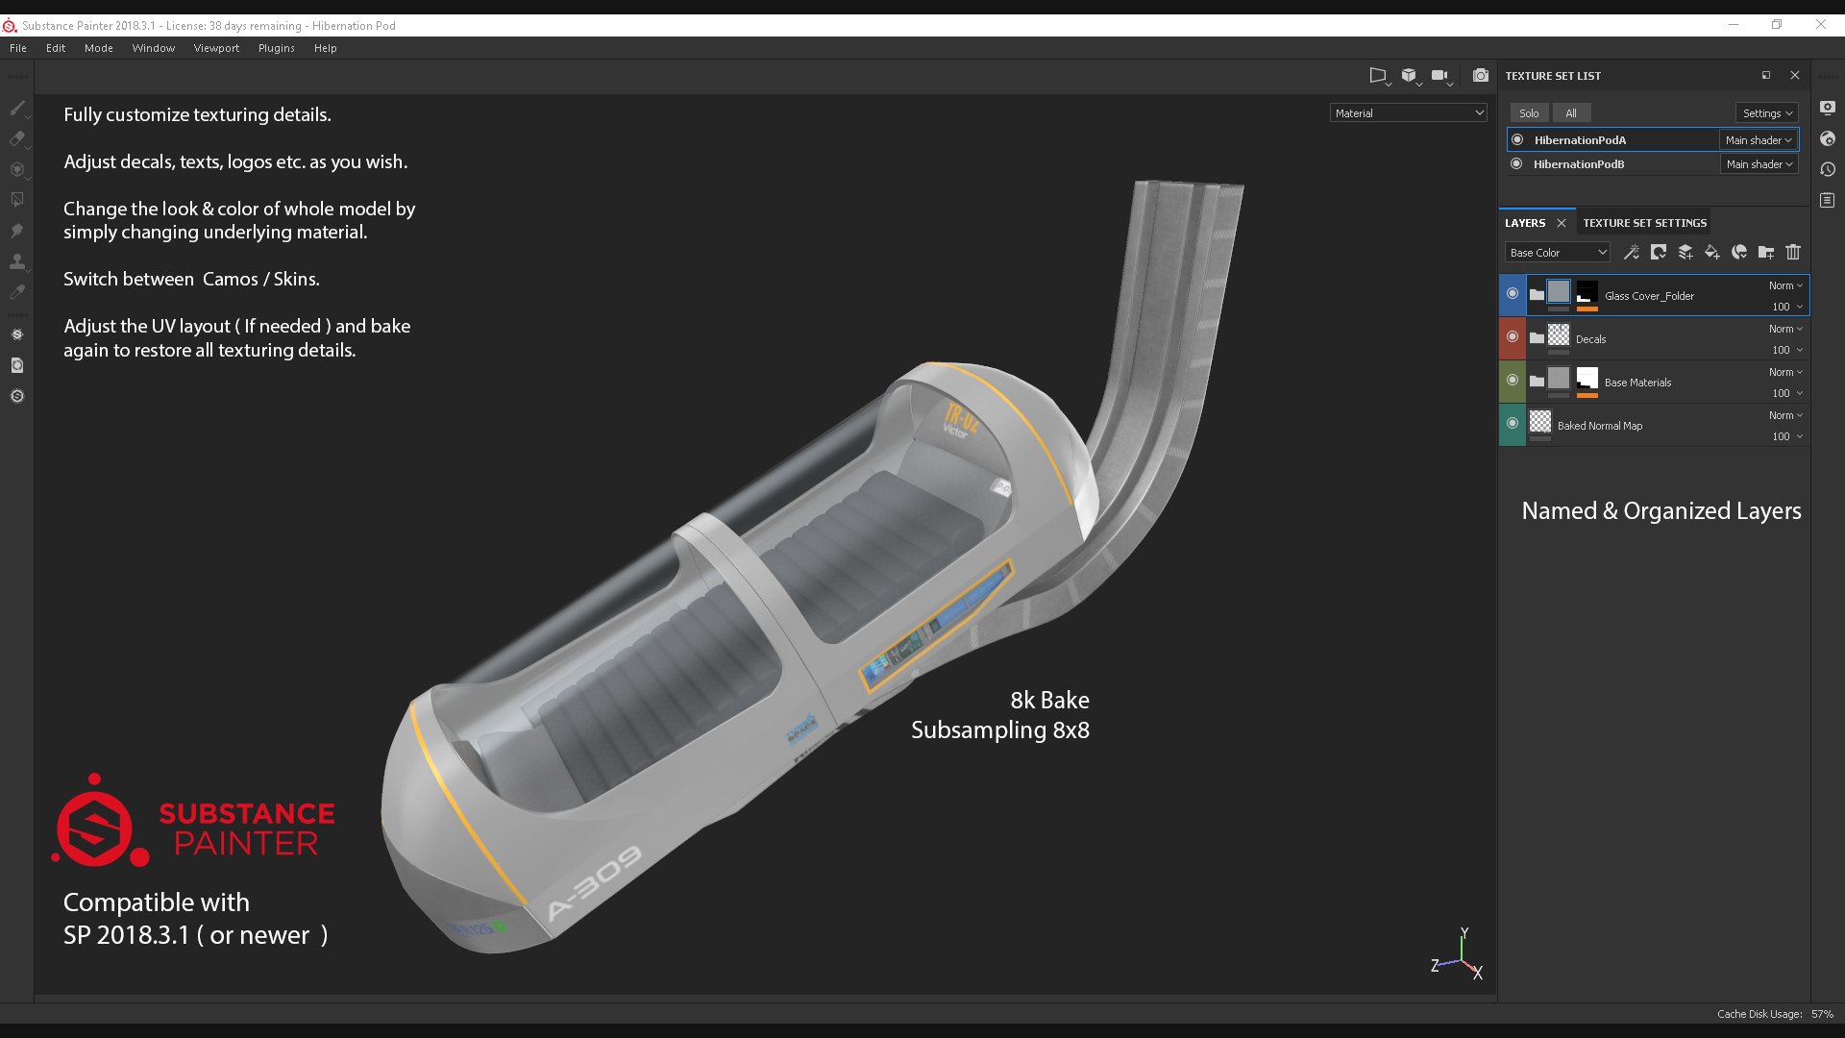
Task: Toggle visibility of Base Materials folder
Action: (x=1513, y=380)
